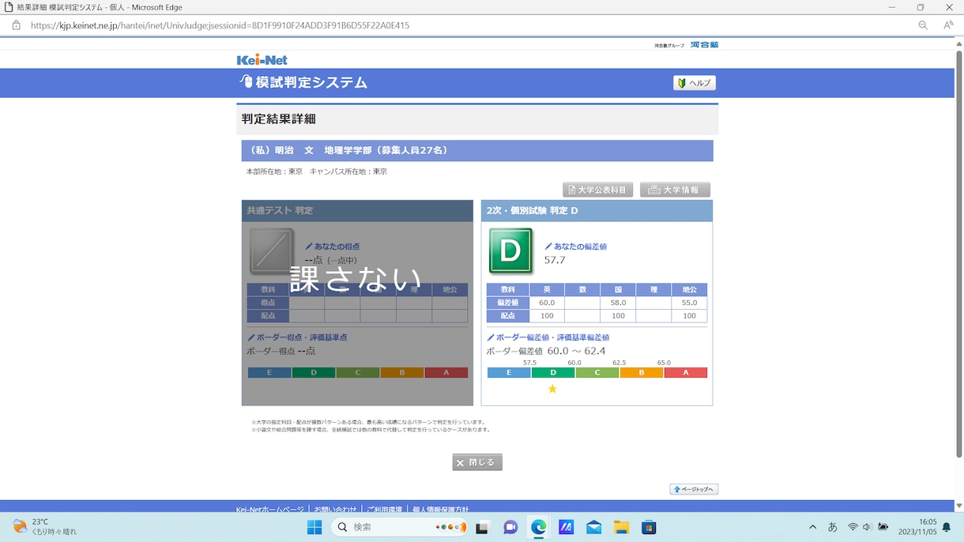Click the taskbar 検索 search box
This screenshot has width=964, height=542.
[400, 527]
